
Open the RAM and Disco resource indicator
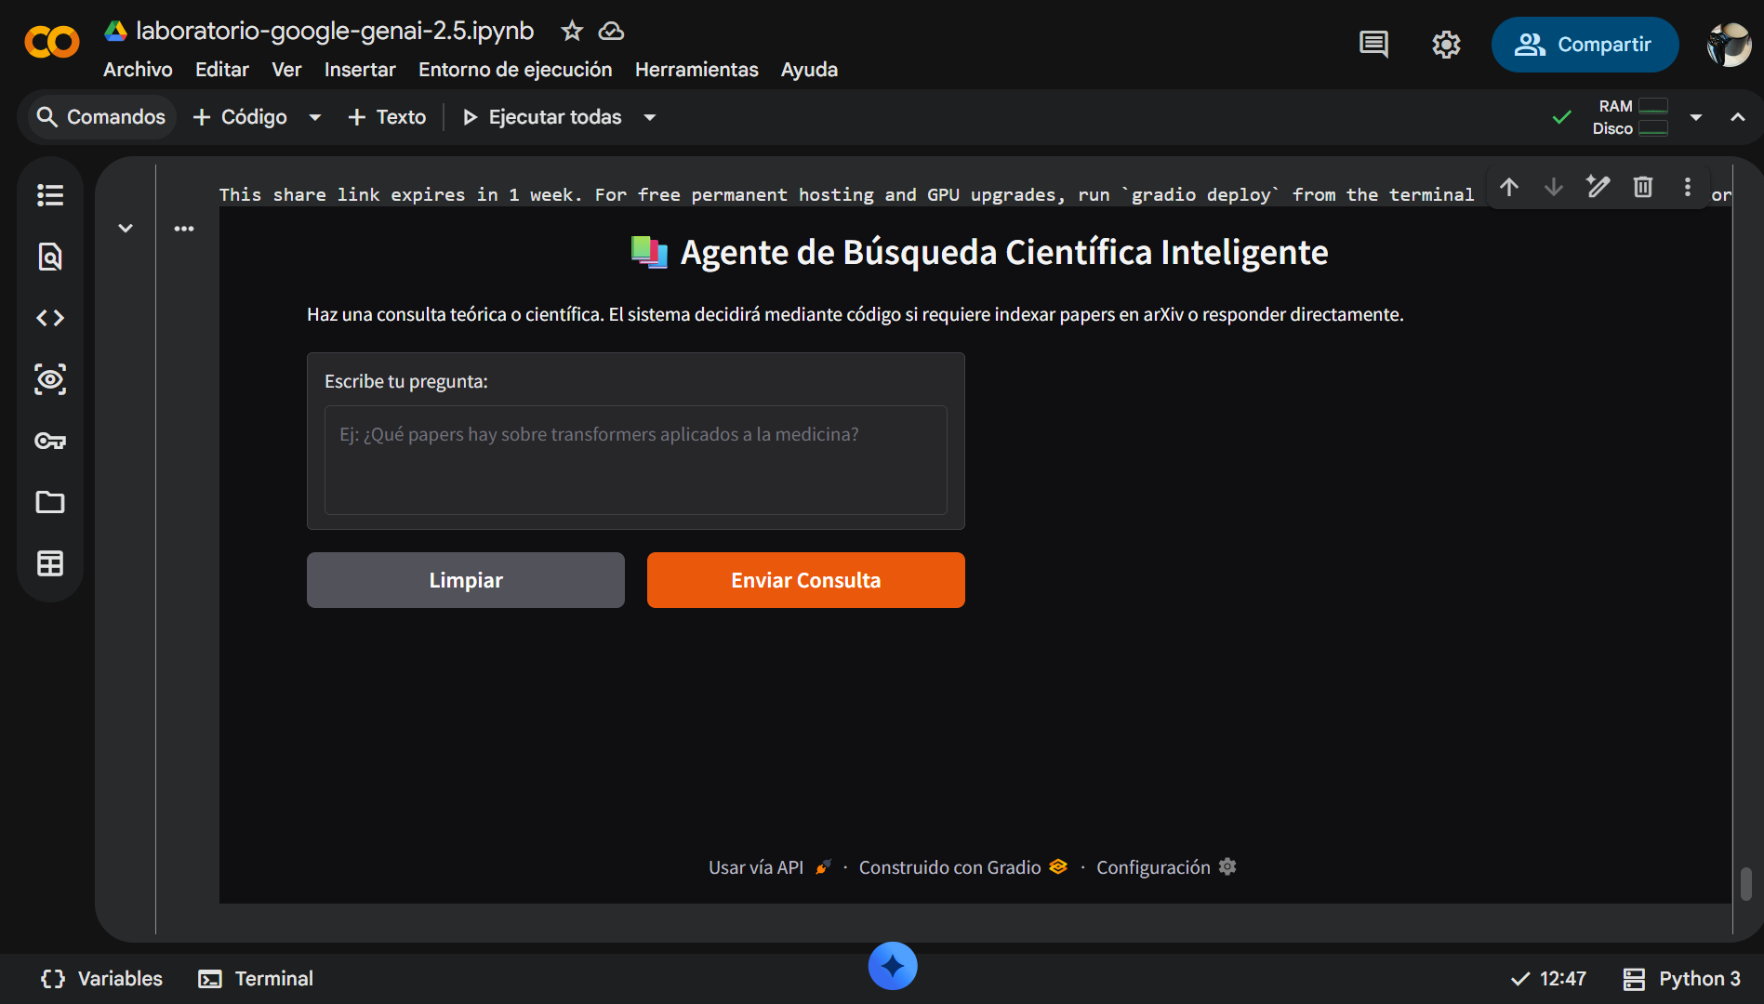pos(1630,117)
